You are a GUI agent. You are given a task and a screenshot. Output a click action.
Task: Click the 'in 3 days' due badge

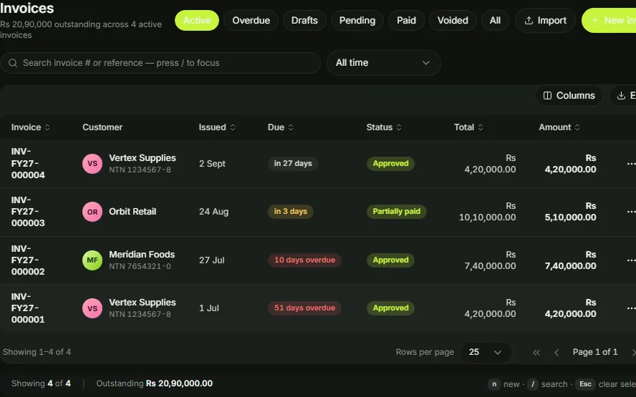(x=290, y=212)
